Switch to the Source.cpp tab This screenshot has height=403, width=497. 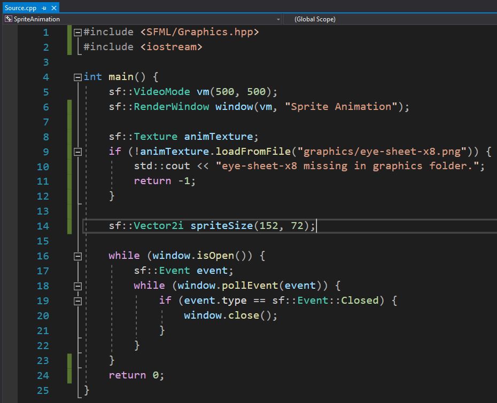(21, 8)
